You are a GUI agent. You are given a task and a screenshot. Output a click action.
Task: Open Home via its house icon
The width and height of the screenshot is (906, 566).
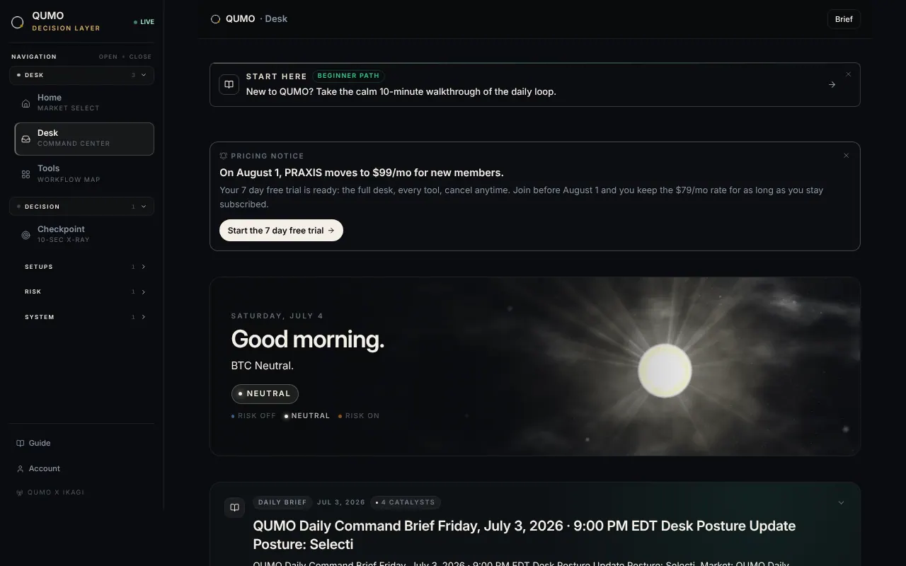[x=25, y=103]
